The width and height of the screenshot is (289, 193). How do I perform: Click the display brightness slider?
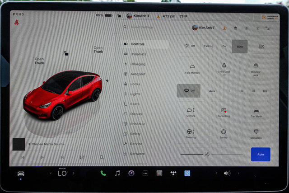pos(211,154)
